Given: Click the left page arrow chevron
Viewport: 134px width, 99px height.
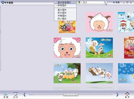Looking at the screenshot, I should pos(24,95).
